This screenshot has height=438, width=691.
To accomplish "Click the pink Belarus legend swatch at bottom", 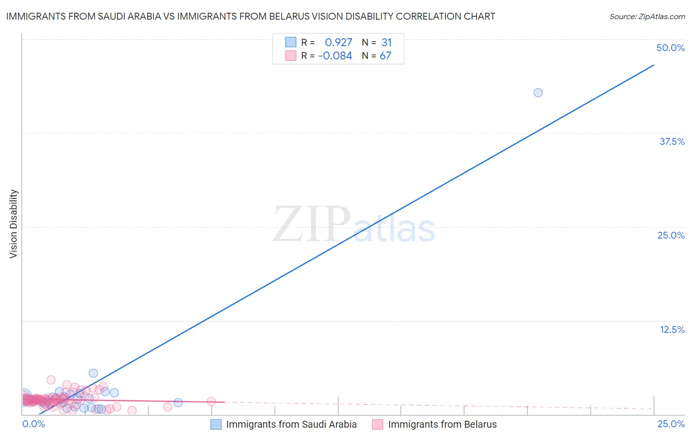I will pos(377,424).
